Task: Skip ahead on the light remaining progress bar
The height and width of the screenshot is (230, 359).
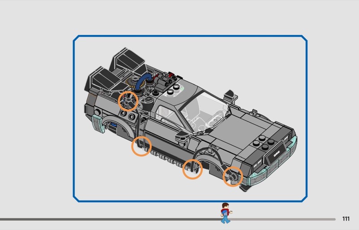Action: pyautogui.click(x=283, y=219)
